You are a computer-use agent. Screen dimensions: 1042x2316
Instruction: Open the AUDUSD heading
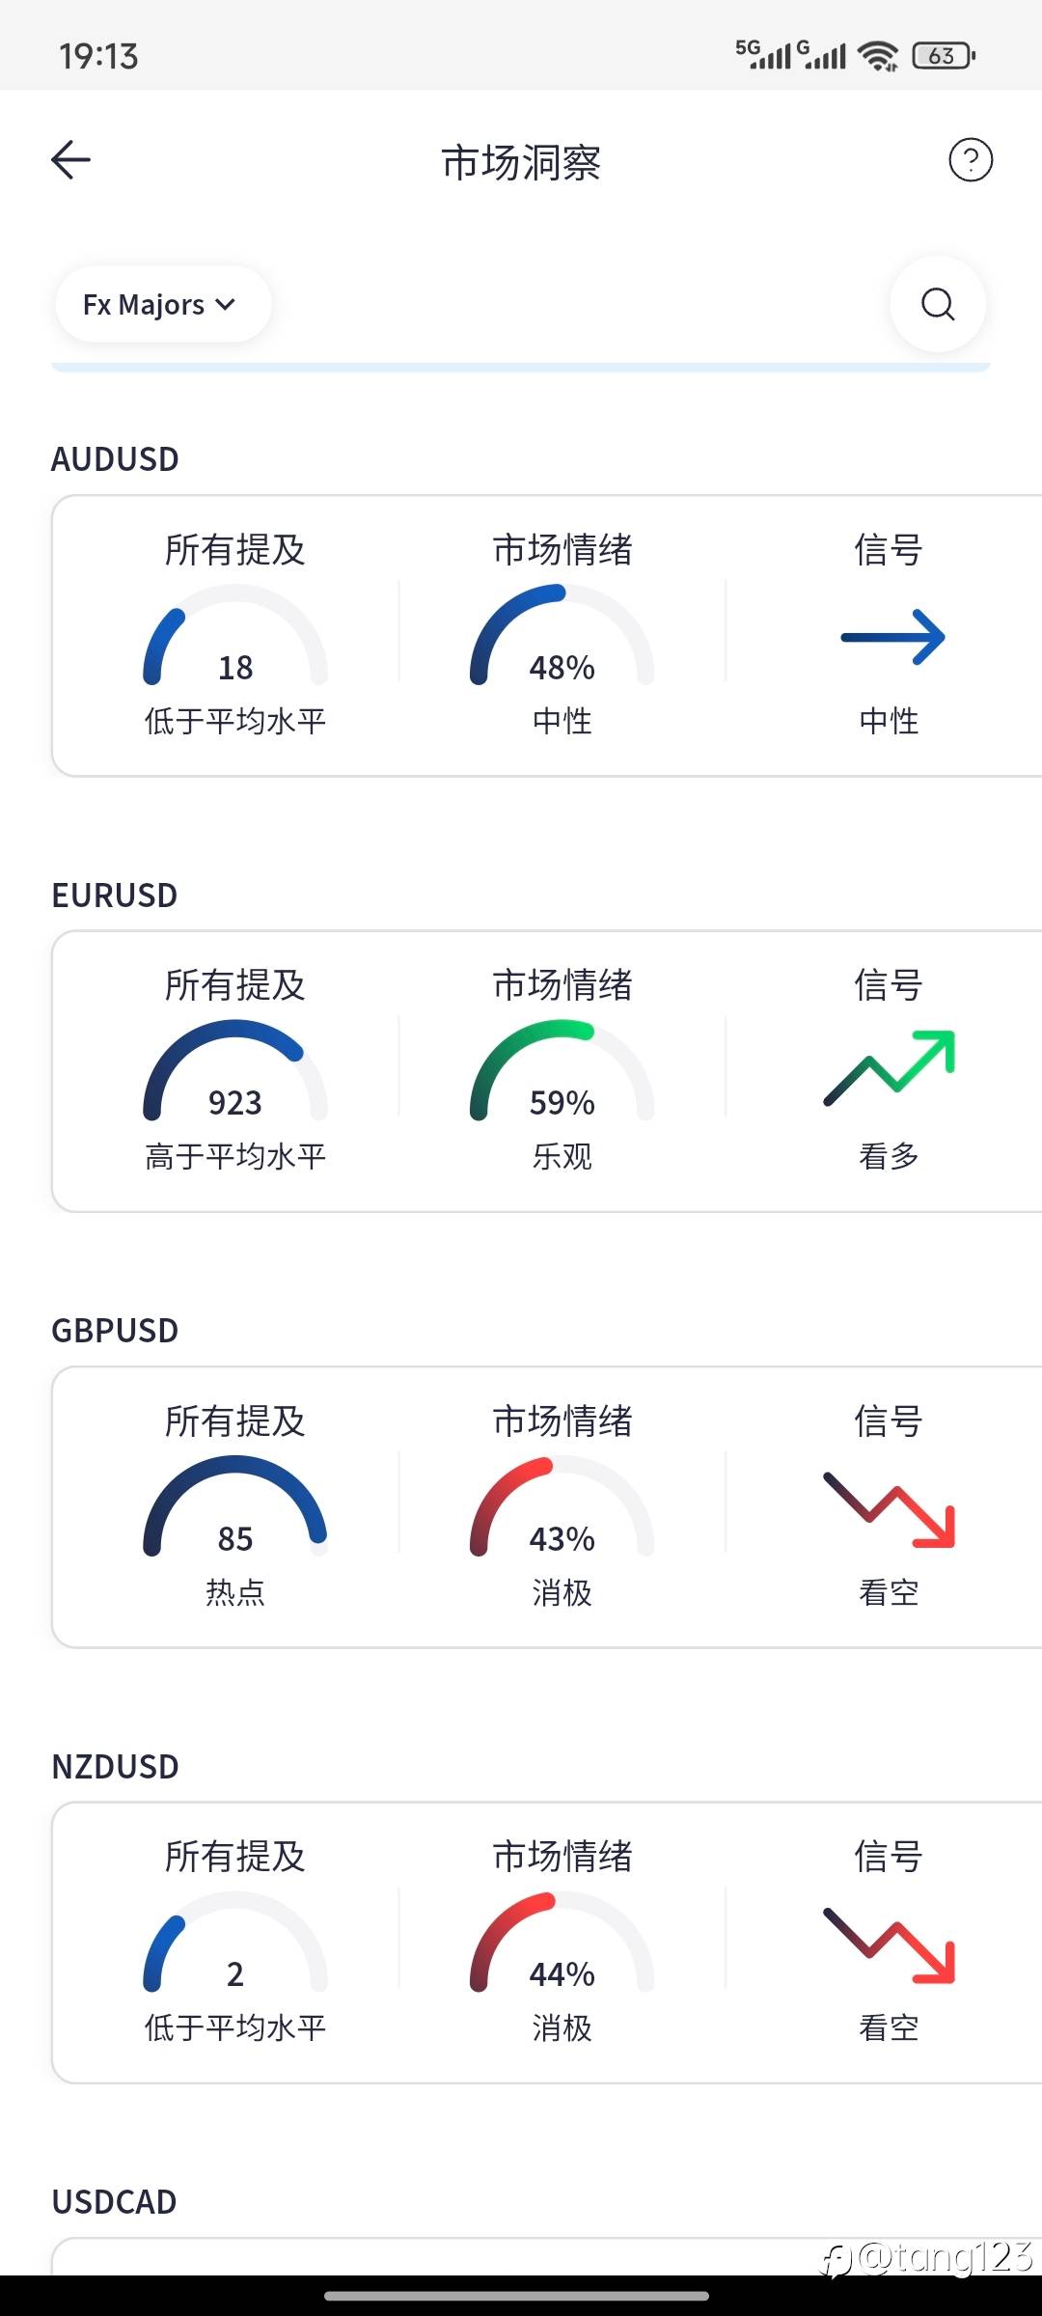pos(115,459)
